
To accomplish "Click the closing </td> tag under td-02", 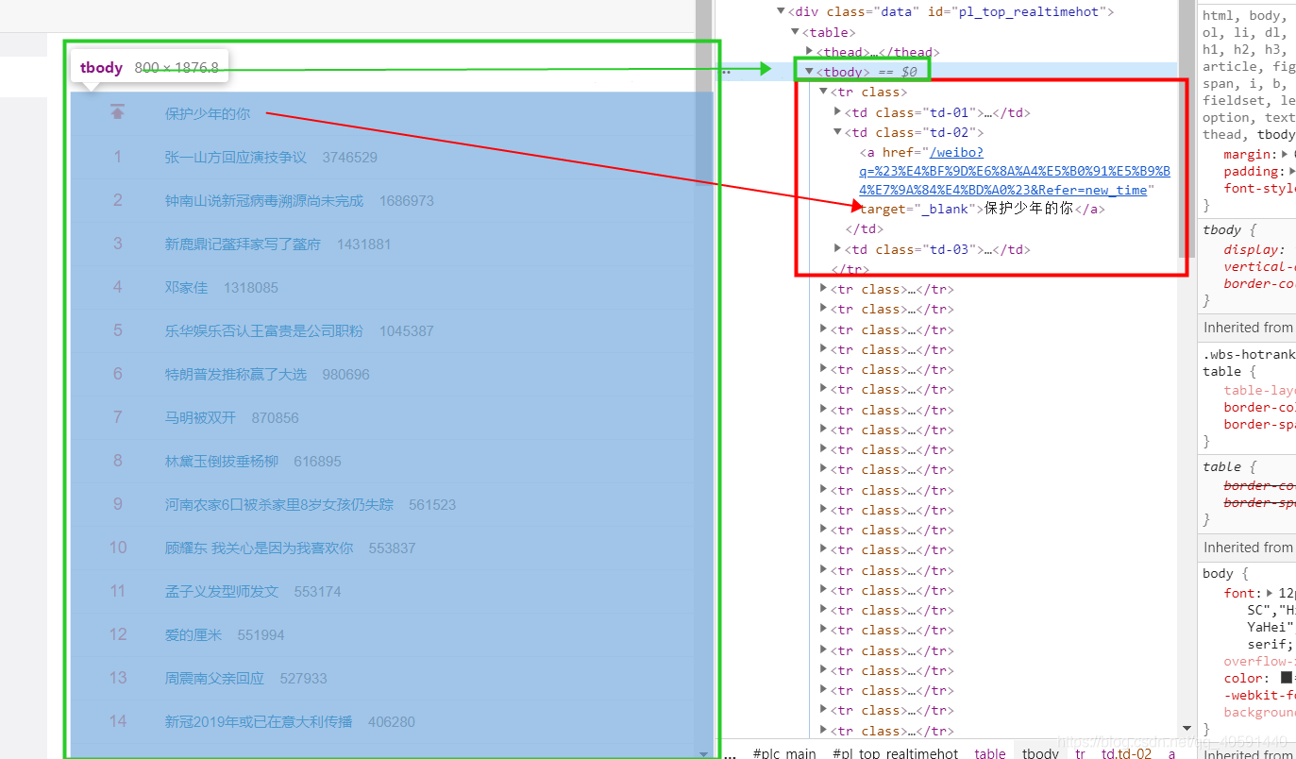I will 865,229.
